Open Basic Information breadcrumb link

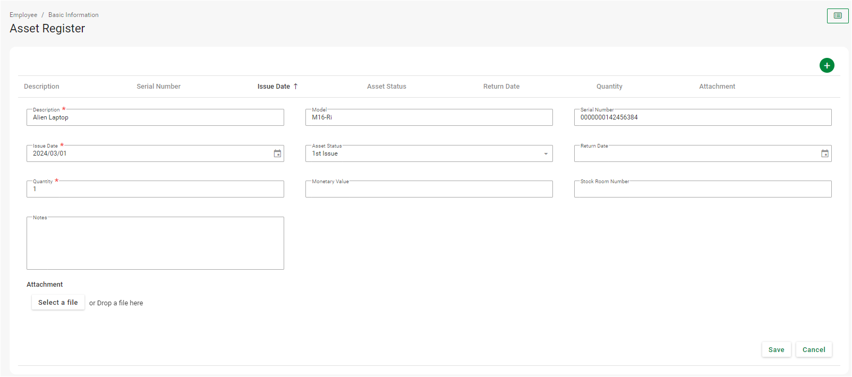pos(73,15)
